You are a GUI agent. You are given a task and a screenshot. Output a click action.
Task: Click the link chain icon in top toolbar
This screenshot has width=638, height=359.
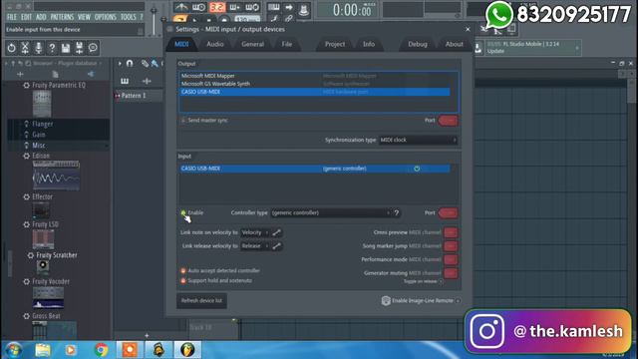pyautogui.click(x=288, y=18)
